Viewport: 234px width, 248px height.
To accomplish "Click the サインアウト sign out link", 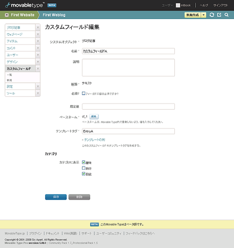I will tap(221, 5).
